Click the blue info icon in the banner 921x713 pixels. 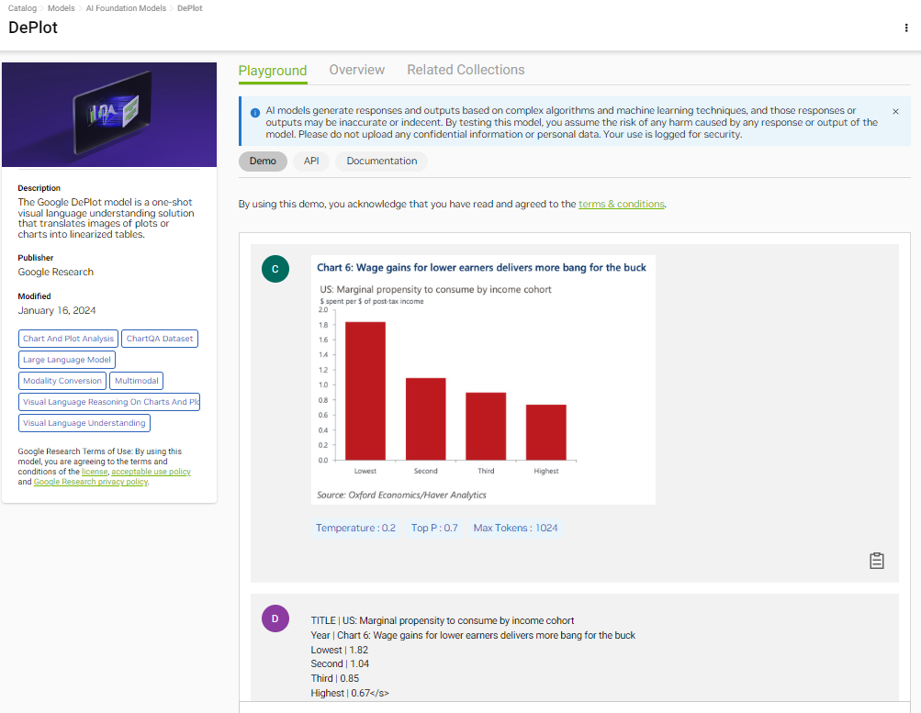(254, 112)
